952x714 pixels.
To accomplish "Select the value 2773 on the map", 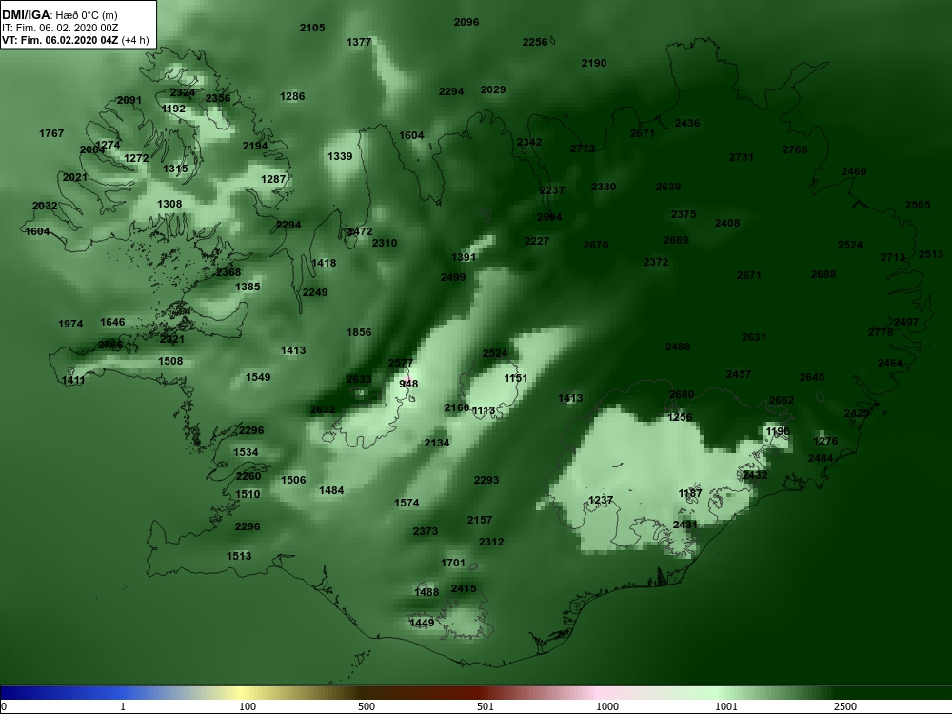I will pyautogui.click(x=583, y=149).
